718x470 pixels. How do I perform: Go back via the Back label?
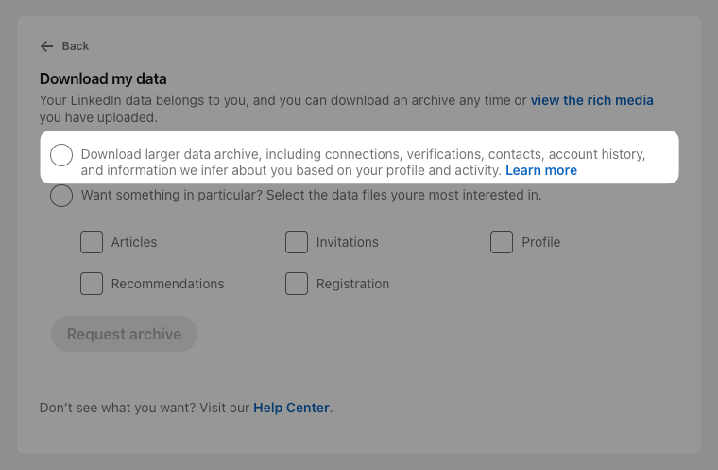pos(76,46)
